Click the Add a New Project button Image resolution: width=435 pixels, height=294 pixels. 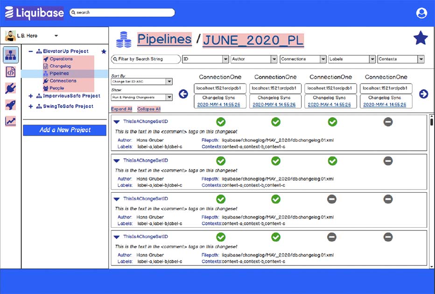pyautogui.click(x=64, y=130)
